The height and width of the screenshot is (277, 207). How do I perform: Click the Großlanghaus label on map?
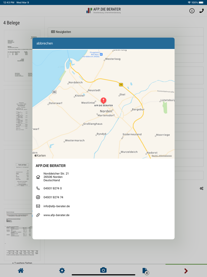pyautogui.click(x=93, y=124)
